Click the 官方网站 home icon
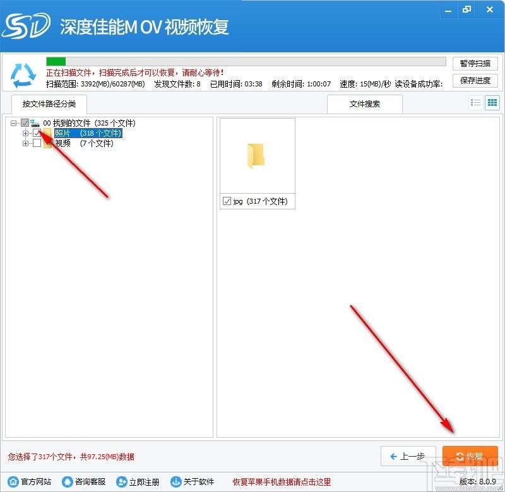This screenshot has width=505, height=492. [x=13, y=482]
